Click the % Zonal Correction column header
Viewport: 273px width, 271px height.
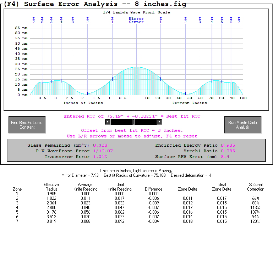256,187
